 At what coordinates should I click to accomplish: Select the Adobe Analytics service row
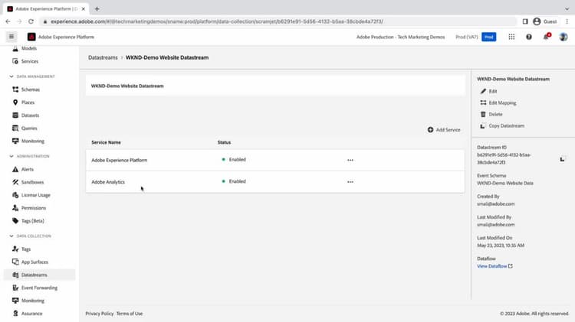click(x=275, y=182)
